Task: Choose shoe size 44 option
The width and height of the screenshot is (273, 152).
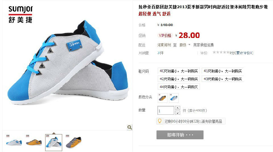Action: (179, 87)
